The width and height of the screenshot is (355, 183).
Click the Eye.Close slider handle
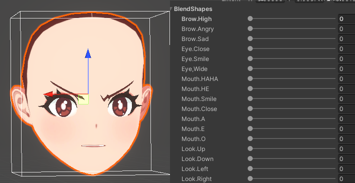pos(250,48)
